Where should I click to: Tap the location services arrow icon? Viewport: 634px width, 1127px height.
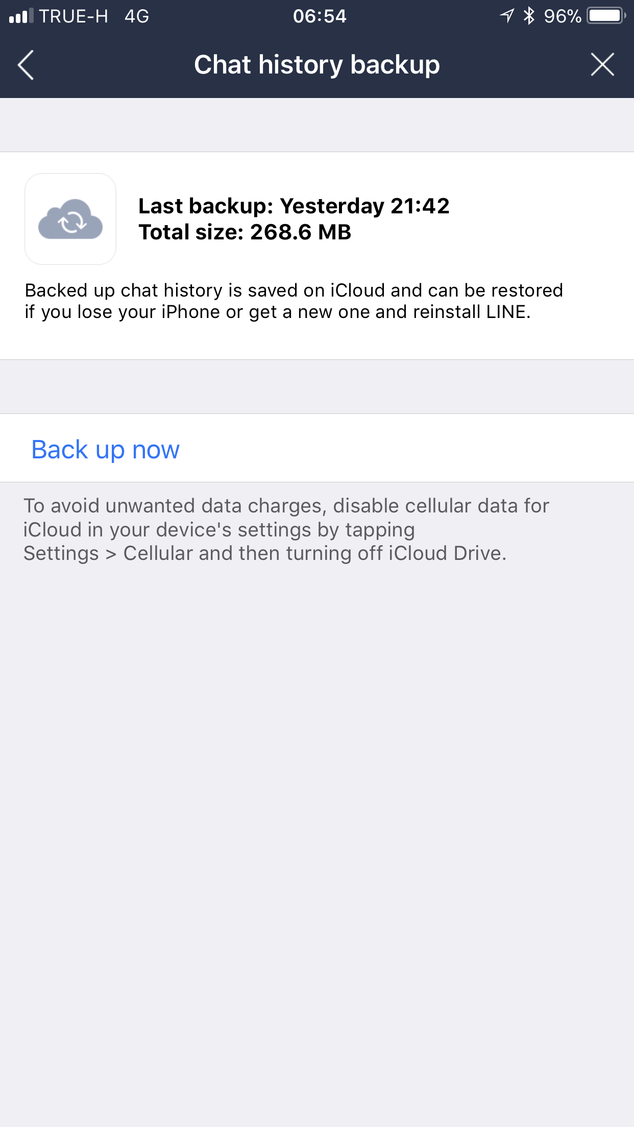click(x=507, y=16)
